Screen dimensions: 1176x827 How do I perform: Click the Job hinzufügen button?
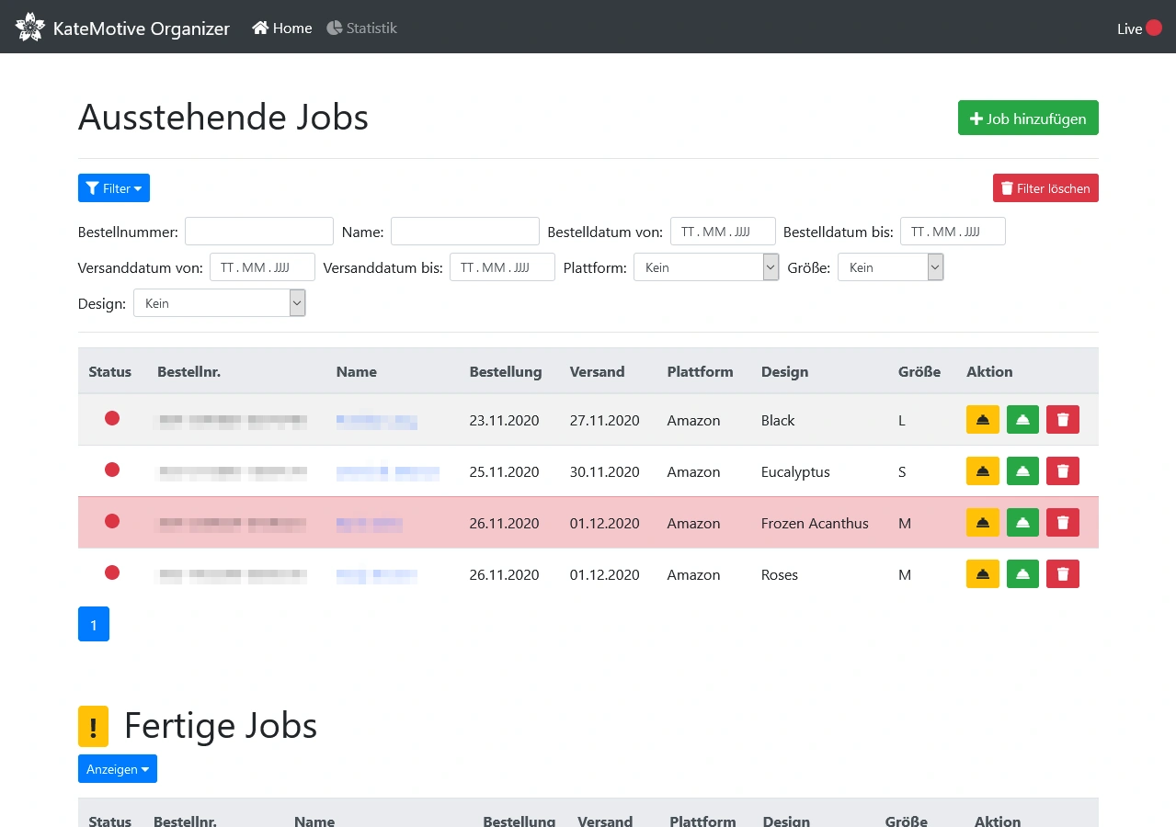point(1028,118)
